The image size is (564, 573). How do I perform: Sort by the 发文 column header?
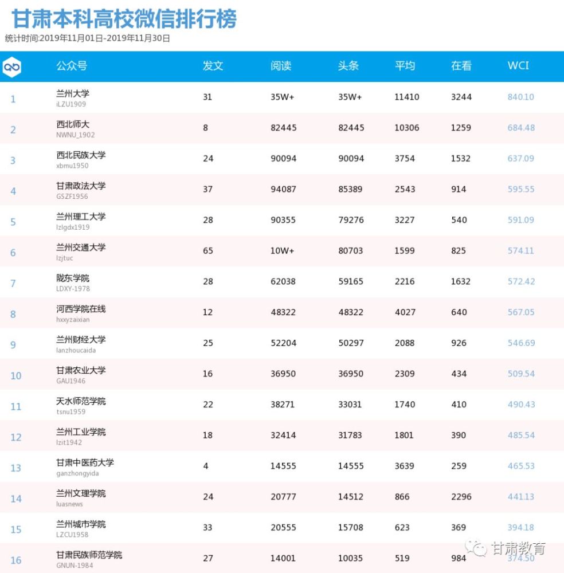pyautogui.click(x=213, y=66)
